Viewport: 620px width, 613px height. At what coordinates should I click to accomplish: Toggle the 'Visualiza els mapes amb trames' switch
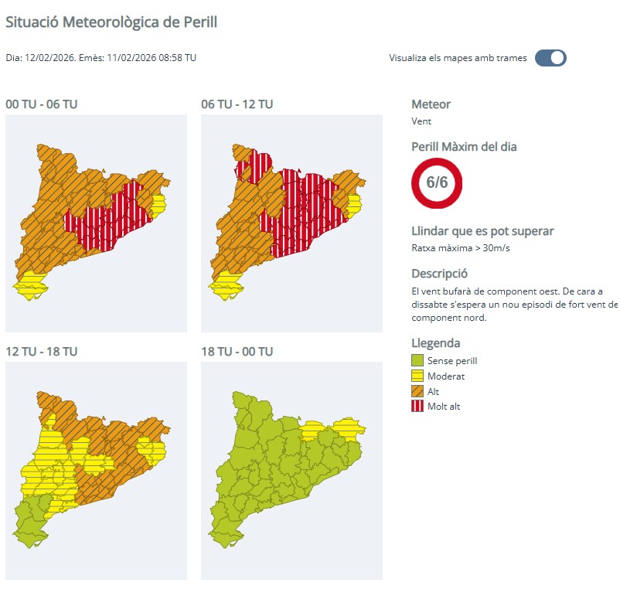(x=550, y=58)
